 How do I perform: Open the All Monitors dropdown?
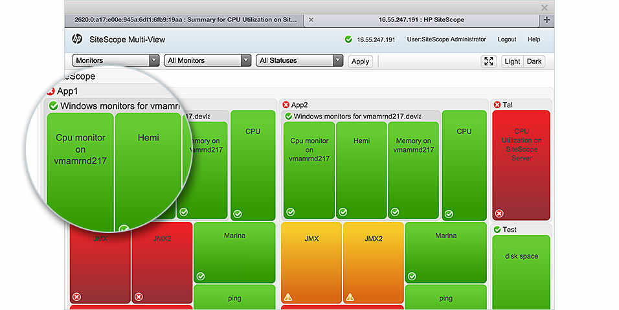click(208, 60)
